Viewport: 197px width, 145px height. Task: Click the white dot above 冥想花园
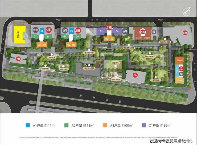156,77
